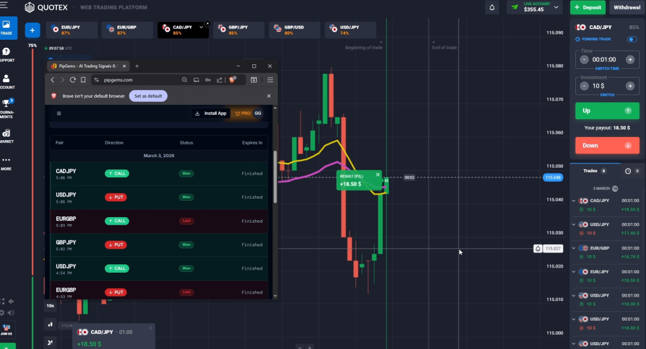Switch to the EUR/GBP asset tab

127,30
